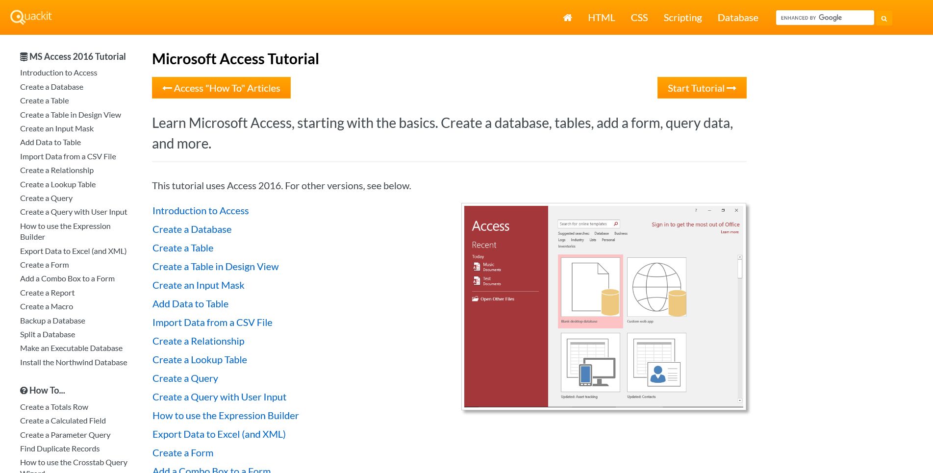Click the Quackit logo

coord(31,17)
